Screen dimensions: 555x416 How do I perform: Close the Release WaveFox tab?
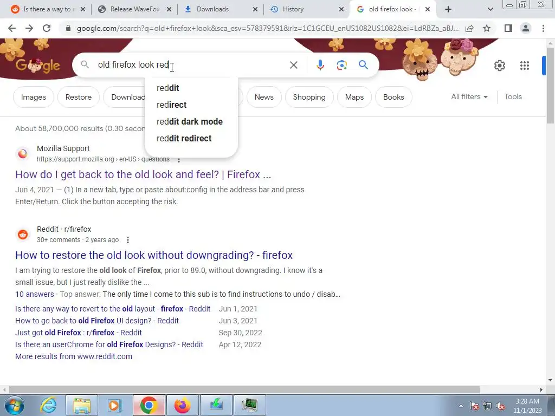click(169, 9)
